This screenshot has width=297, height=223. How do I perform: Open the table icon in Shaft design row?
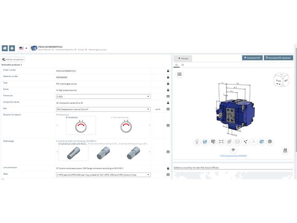(168, 152)
